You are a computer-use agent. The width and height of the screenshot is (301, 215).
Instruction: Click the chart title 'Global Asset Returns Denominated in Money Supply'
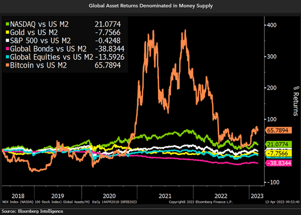(x=150, y=6)
